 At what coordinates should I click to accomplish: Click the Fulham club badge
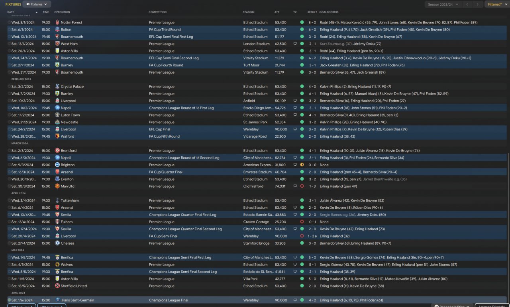point(57,222)
